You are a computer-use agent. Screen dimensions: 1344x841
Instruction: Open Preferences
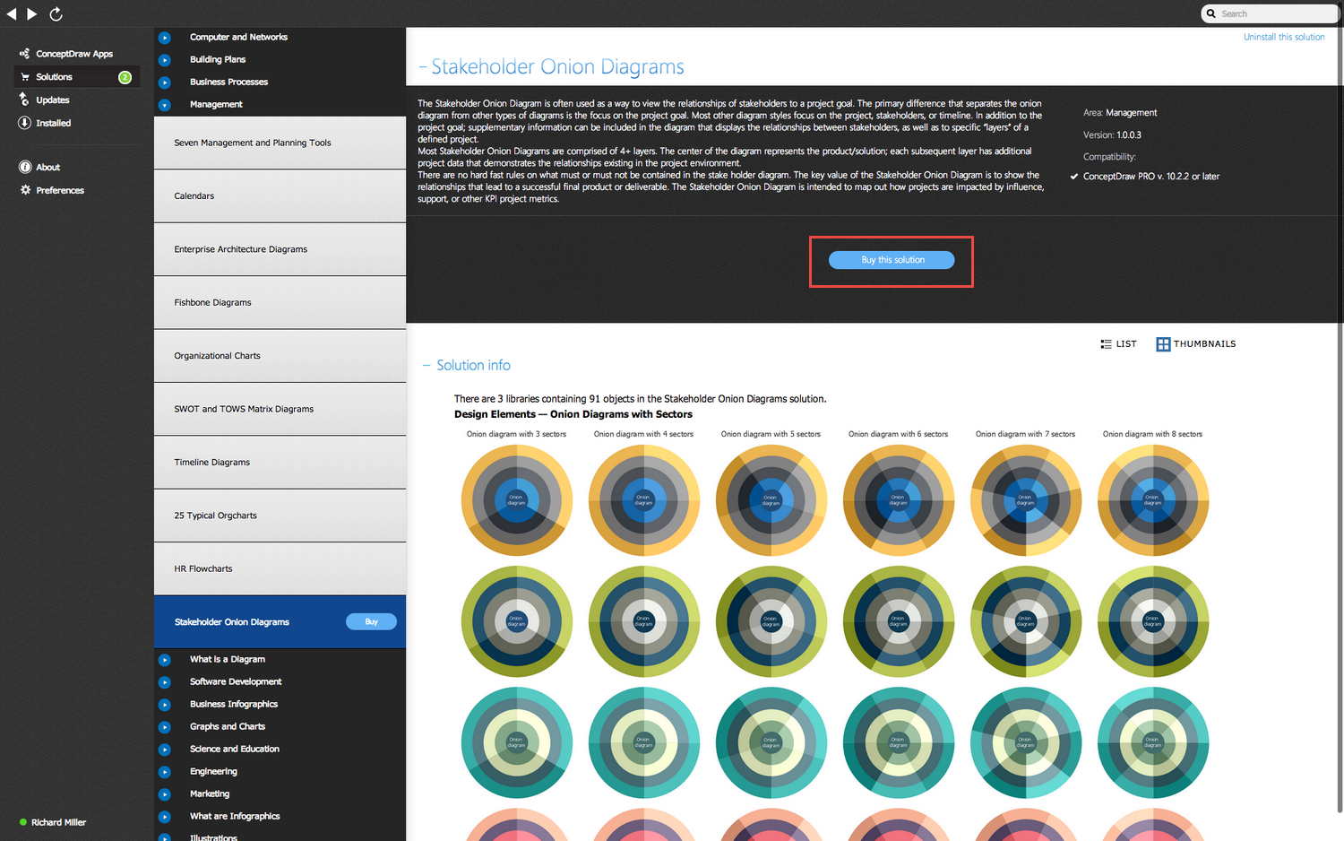tap(60, 190)
